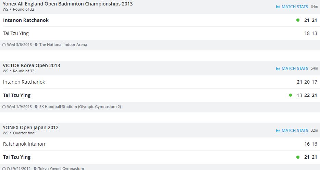
Task: Open the YONEX Open Japan 2012 tournament title
Action: coord(30,127)
